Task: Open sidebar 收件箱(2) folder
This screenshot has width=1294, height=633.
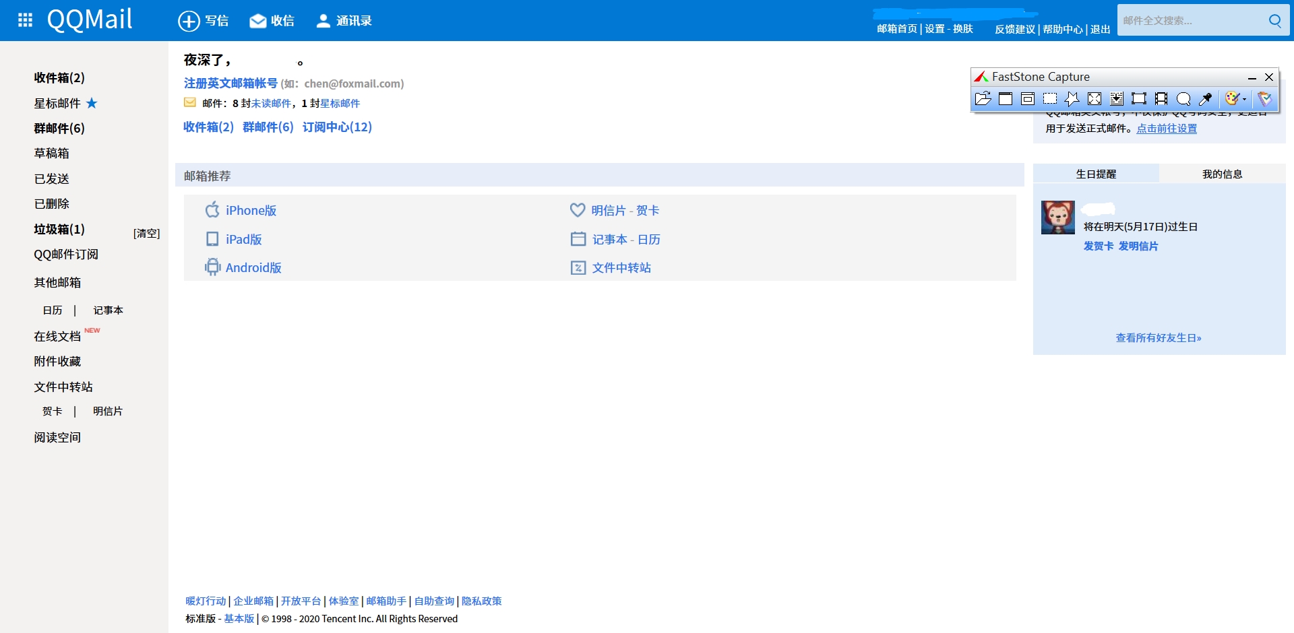Action: pyautogui.click(x=59, y=77)
